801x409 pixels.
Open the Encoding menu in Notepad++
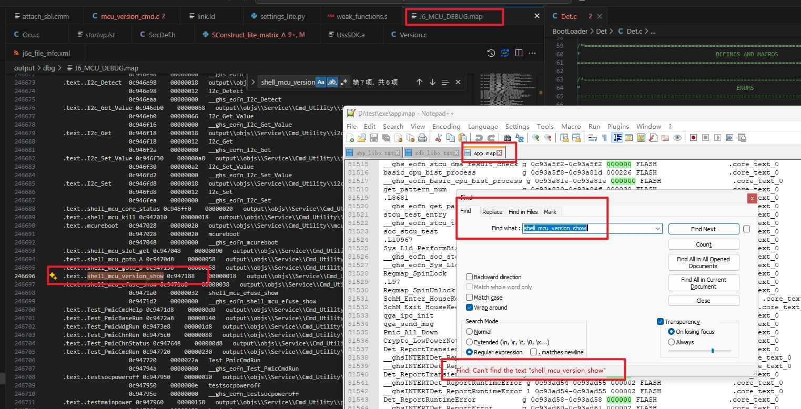coord(446,127)
